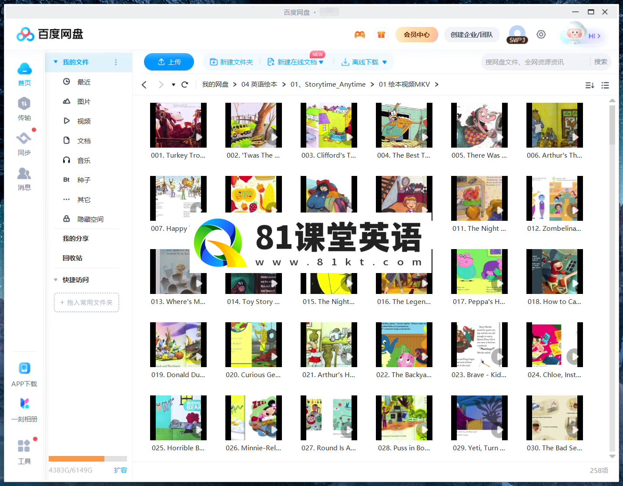Image resolution: width=623 pixels, height=486 pixels.
Task: Open 文档 documents category
Action: point(84,141)
